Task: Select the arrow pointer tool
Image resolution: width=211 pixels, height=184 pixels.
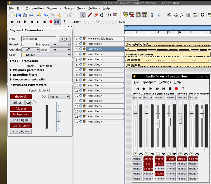Action: point(83,15)
